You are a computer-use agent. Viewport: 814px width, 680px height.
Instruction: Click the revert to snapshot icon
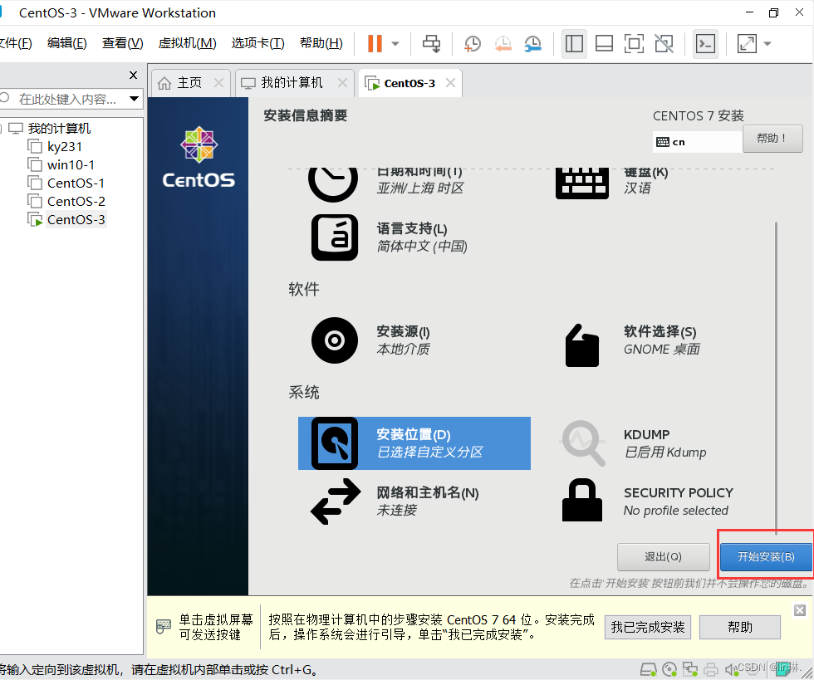(x=503, y=44)
